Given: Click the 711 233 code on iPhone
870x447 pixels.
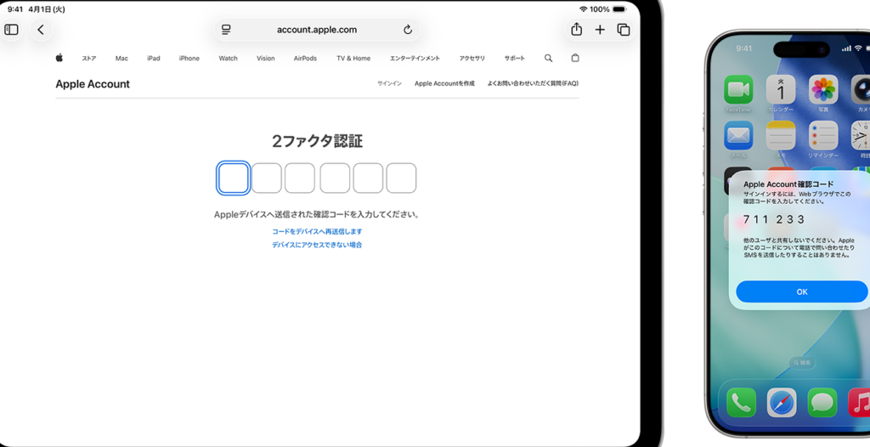Looking at the screenshot, I should pos(773,219).
